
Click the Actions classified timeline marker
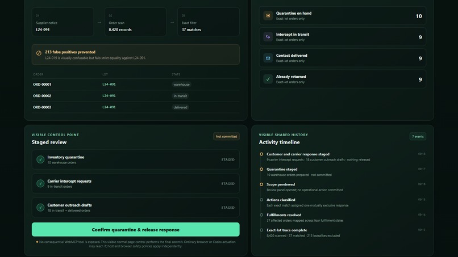[x=261, y=200]
